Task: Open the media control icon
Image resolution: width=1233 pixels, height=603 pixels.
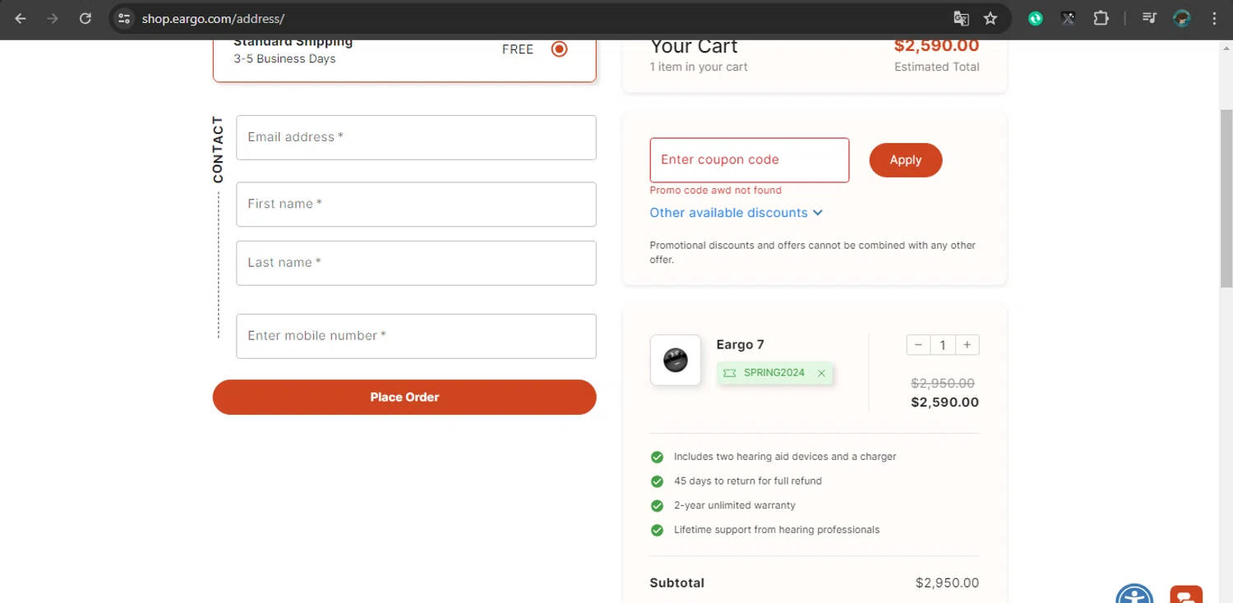Action: tap(1150, 18)
